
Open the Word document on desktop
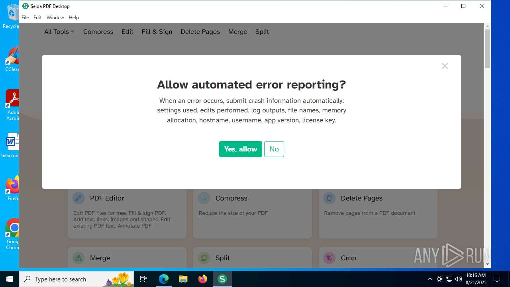tap(11, 145)
